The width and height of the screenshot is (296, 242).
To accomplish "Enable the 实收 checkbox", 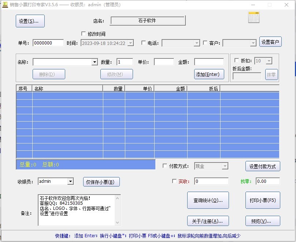I will [174, 181].
